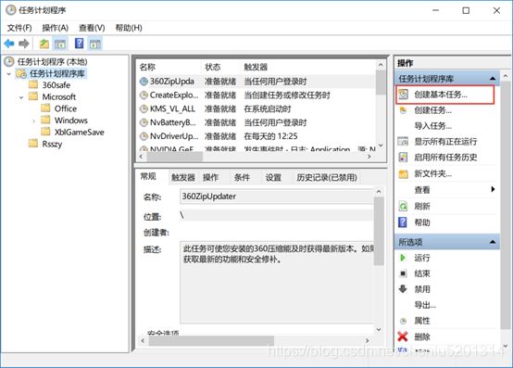Click the green 刷新 refresh icon
Screen dimensions: 513x368
[403, 207]
